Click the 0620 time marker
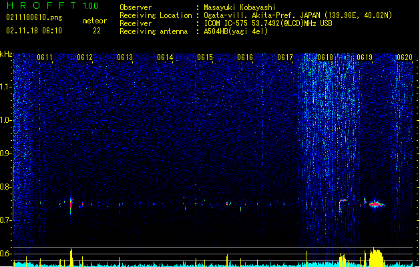Screen dimensions: 420x267 pyautogui.click(x=405, y=57)
